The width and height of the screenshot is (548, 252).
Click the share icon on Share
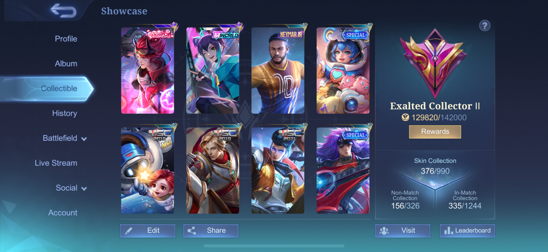coord(191,231)
